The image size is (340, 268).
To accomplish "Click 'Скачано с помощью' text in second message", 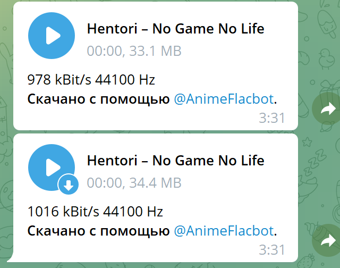I will tap(98, 231).
